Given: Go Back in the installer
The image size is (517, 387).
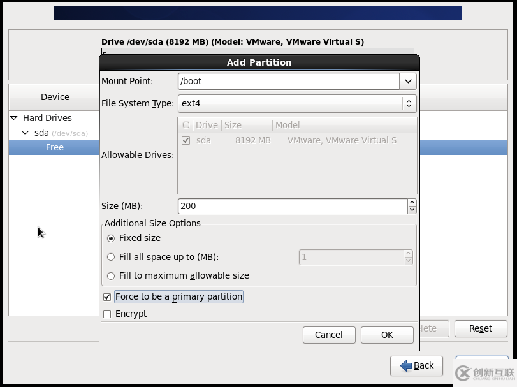Looking at the screenshot, I should click(416, 366).
